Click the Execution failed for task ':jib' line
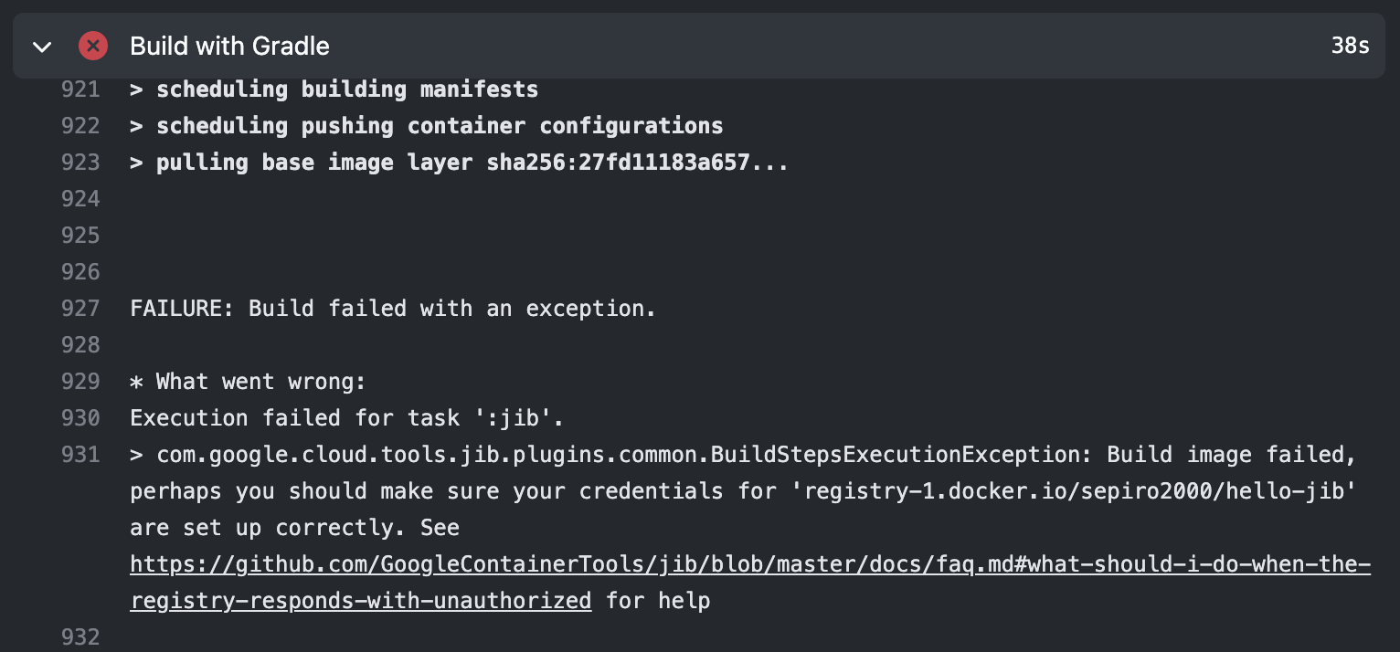The height and width of the screenshot is (652, 1400). point(347,418)
